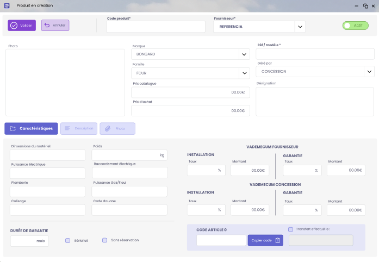Expand the Fournisseur dropdown
This screenshot has width=379, height=262.
coord(300,27)
